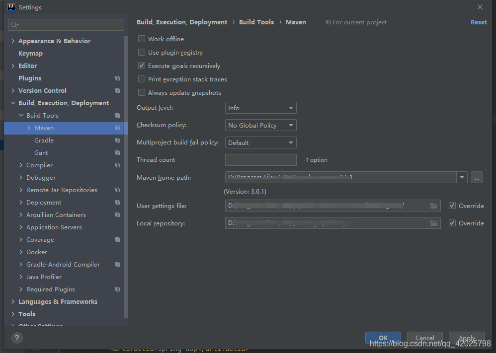Image resolution: width=496 pixels, height=353 pixels.
Task: Close the Settings dialog
Action: tap(480, 7)
